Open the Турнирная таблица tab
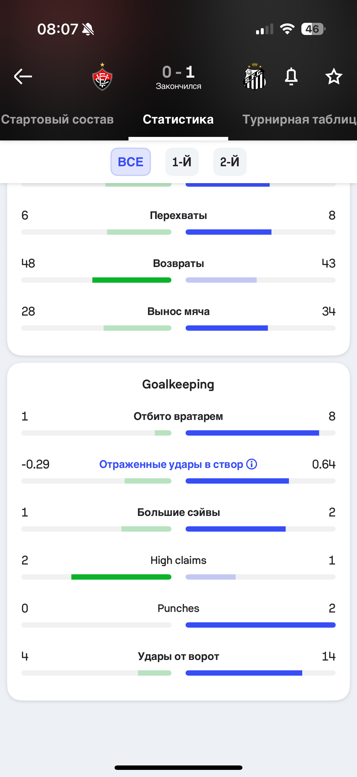This screenshot has height=777, width=357. point(300,119)
